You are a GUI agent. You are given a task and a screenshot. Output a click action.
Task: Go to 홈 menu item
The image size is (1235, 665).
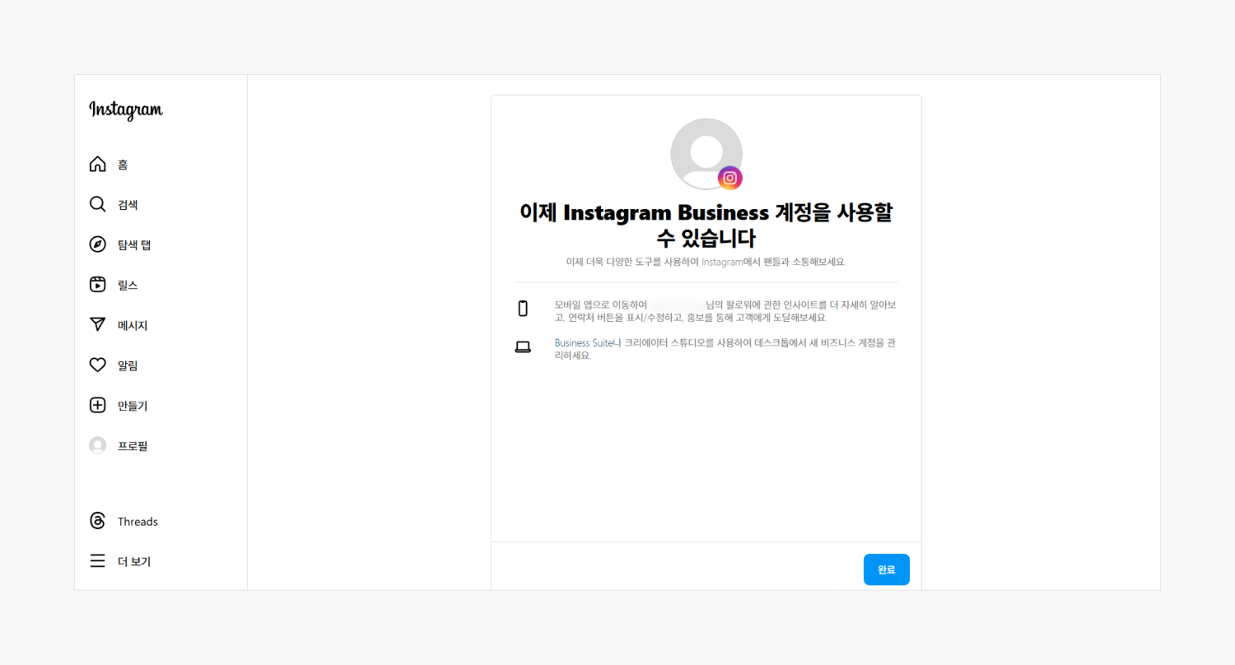click(x=123, y=165)
